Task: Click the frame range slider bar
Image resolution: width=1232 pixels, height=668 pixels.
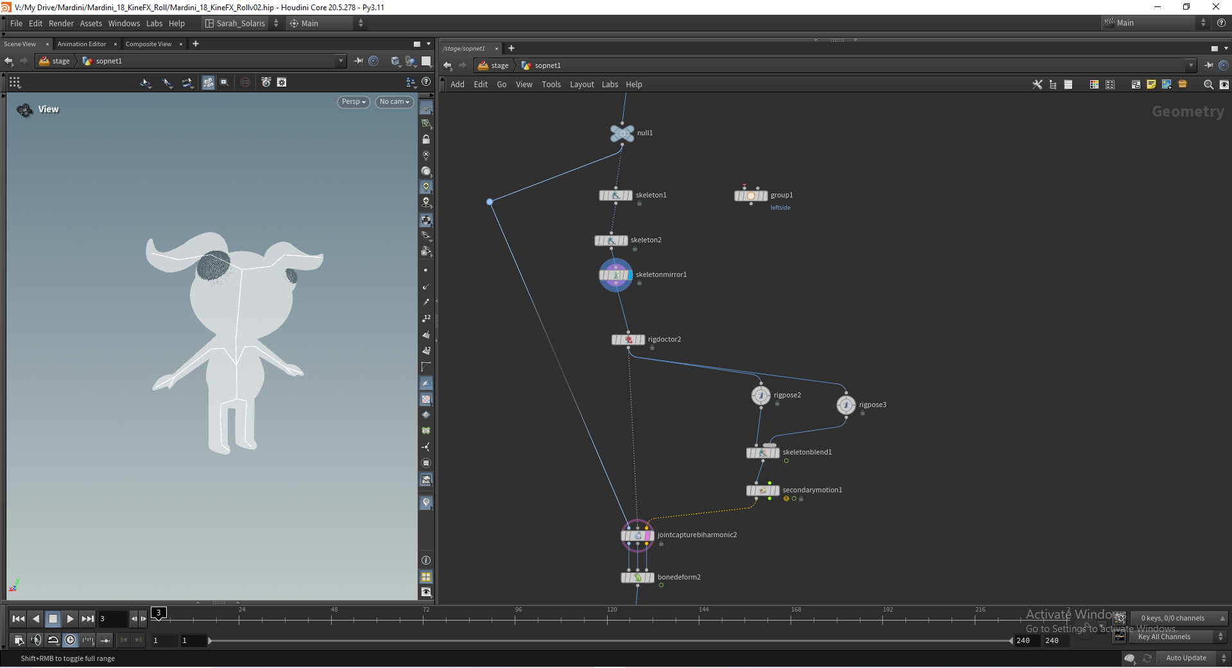Action: [x=610, y=640]
